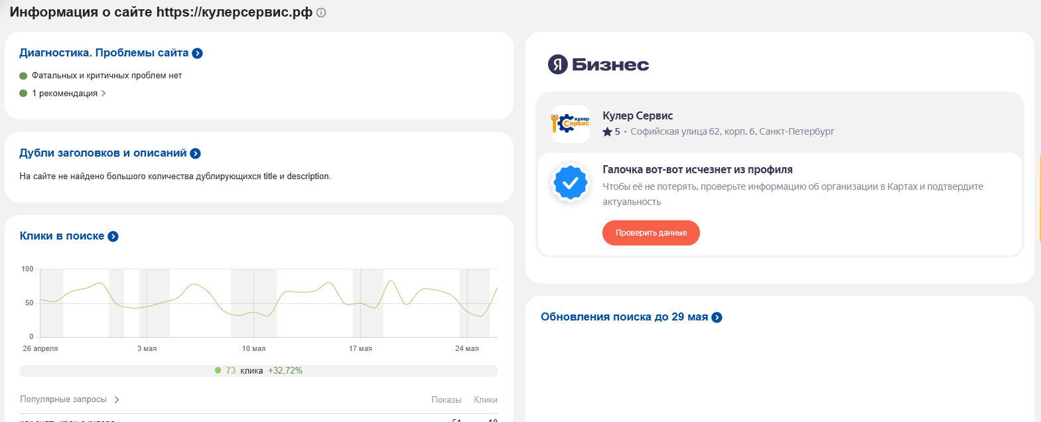Open the 1 рекомендация link
This screenshot has height=422, width=1041.
pos(64,94)
